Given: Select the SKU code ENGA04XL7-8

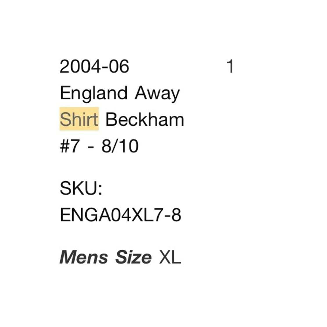Looking at the screenshot, I should coord(120,215).
